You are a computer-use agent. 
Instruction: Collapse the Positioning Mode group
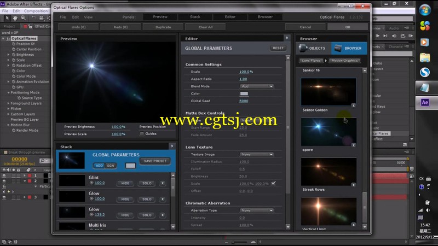click(8, 92)
